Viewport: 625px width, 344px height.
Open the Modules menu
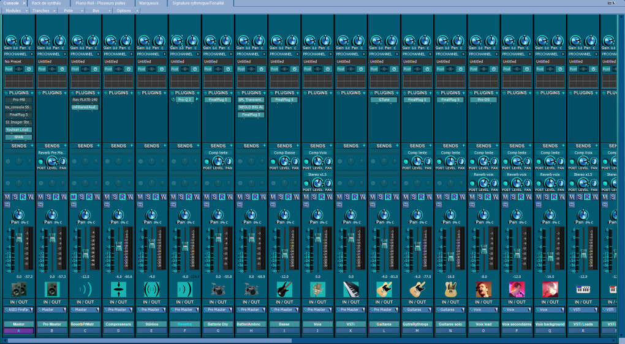click(x=16, y=11)
